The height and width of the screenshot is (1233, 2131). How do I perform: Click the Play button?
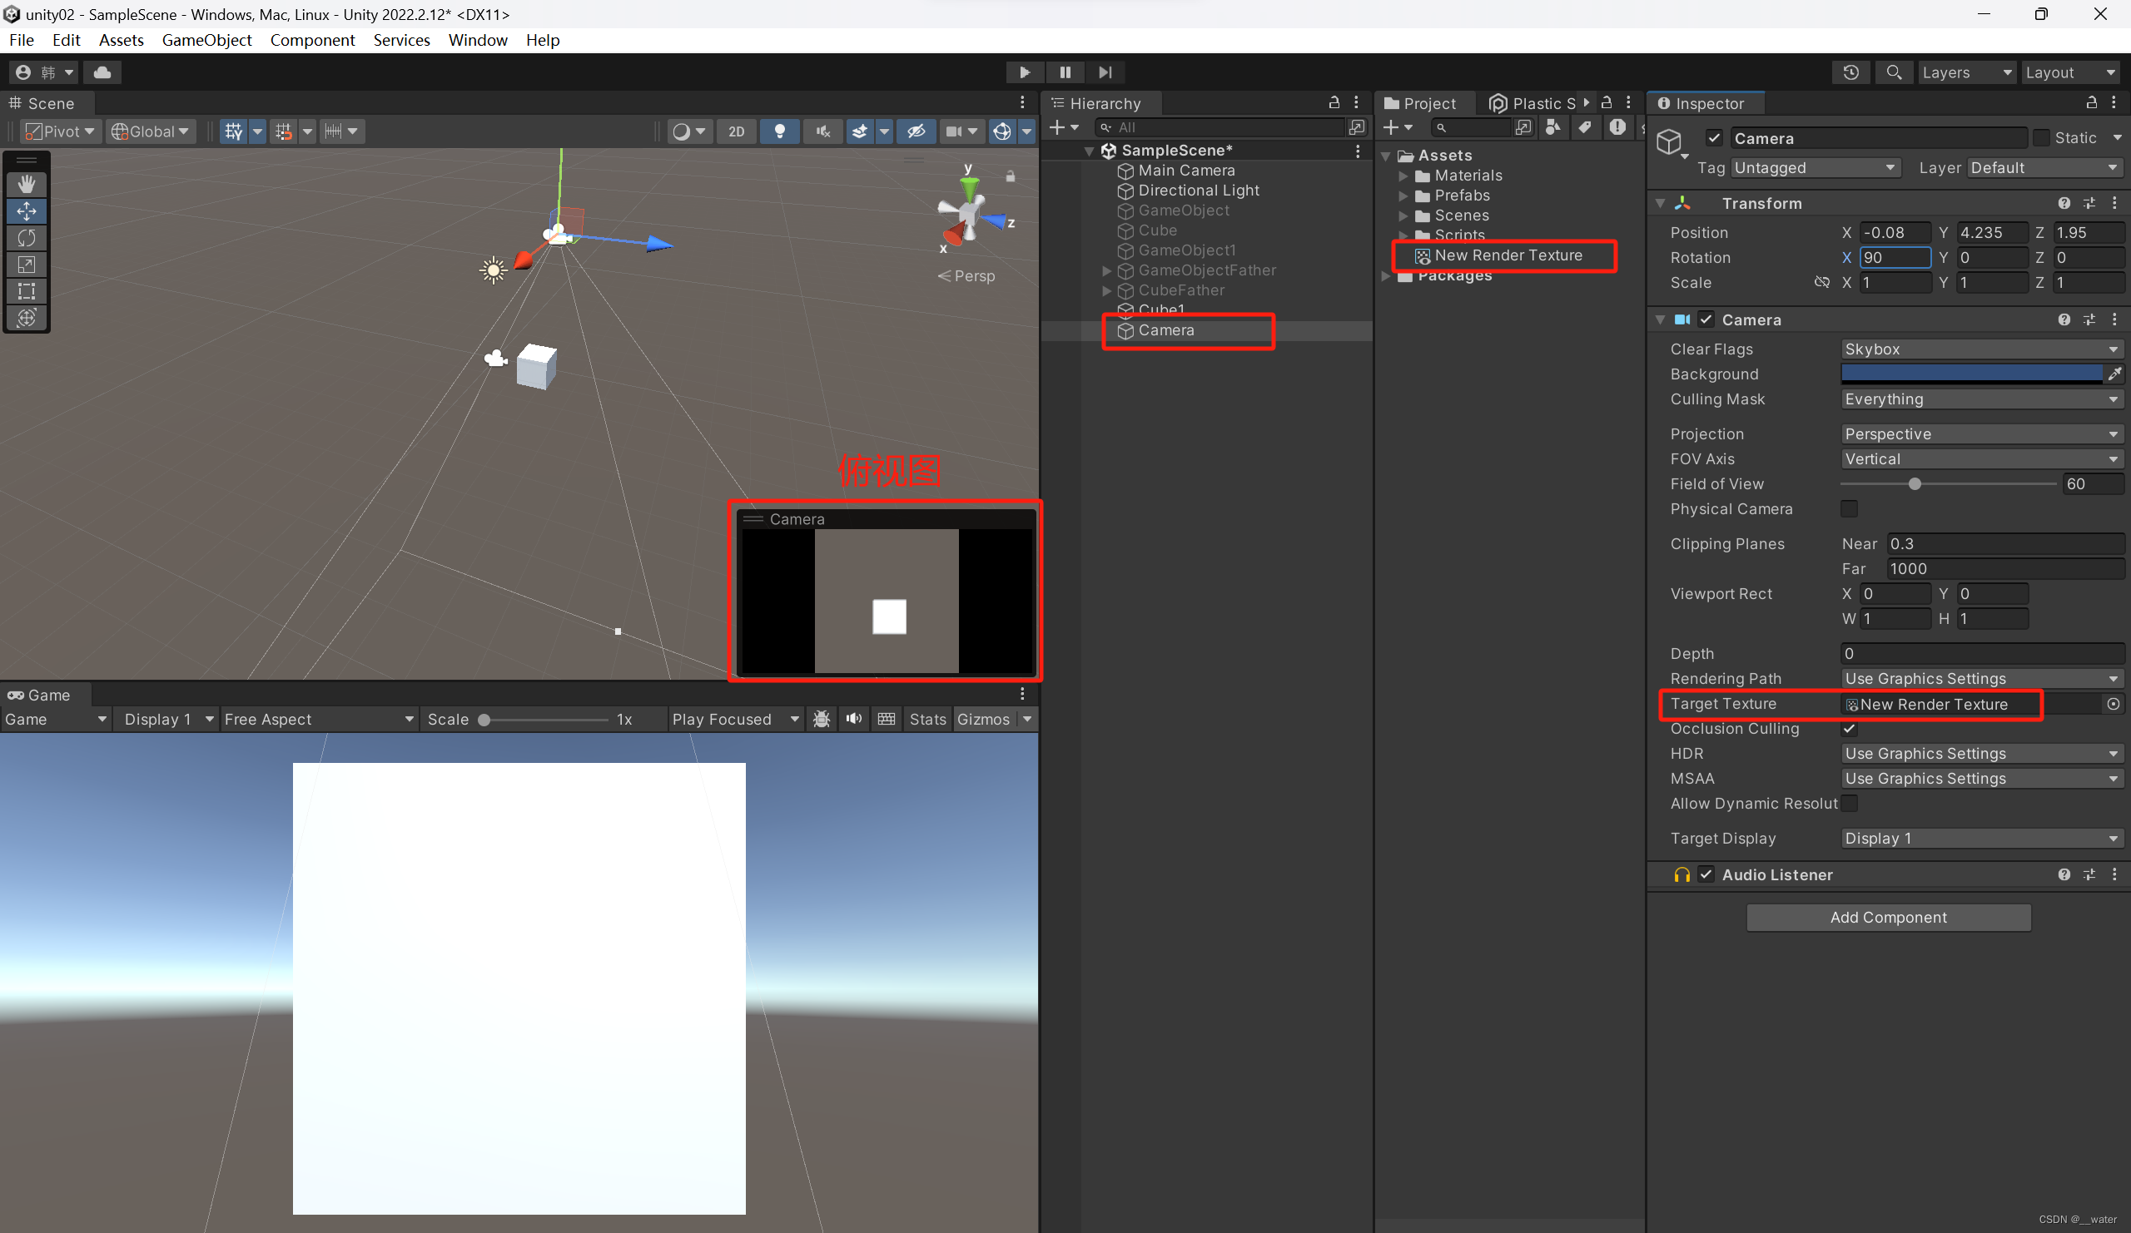pyautogui.click(x=1024, y=72)
